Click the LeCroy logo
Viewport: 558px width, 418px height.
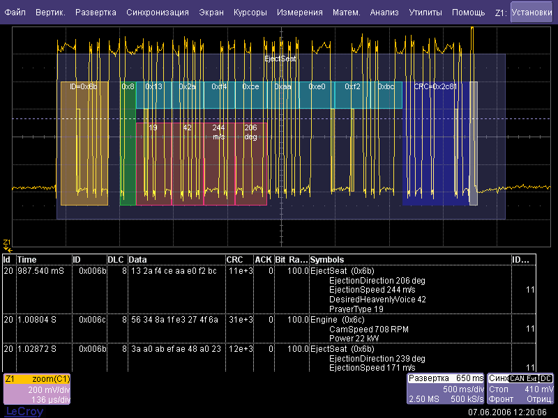click(x=24, y=411)
